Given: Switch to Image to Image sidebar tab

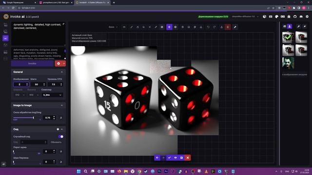Looking at the screenshot, I should pos(5,31).
